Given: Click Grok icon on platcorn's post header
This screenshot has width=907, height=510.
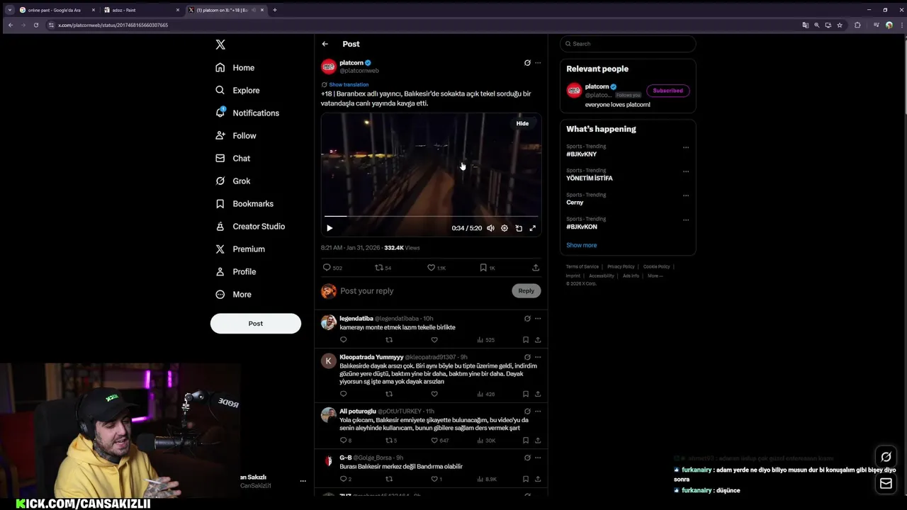Looking at the screenshot, I should tap(527, 63).
